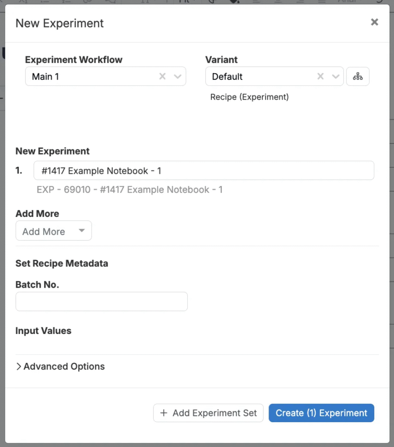Open the variant hierarchy tree button
This screenshot has width=394, height=447.
click(358, 76)
